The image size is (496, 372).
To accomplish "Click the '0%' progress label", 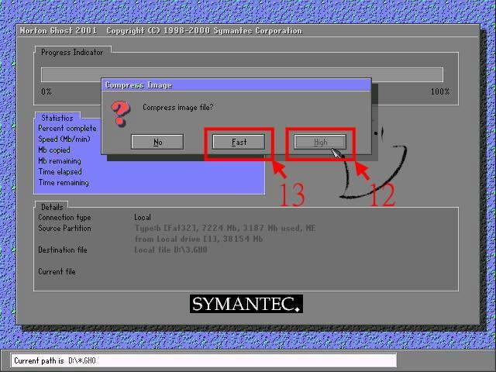I will [x=46, y=91].
